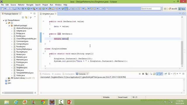Collapse All in Package Explorer

point(23,17)
